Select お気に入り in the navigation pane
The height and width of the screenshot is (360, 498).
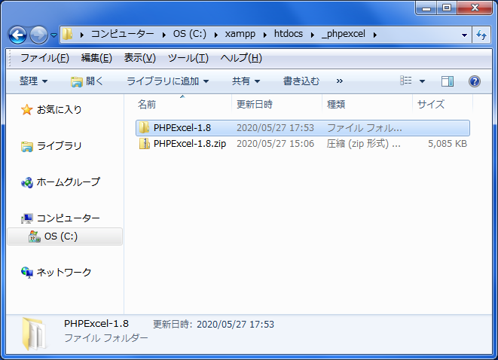click(x=59, y=110)
